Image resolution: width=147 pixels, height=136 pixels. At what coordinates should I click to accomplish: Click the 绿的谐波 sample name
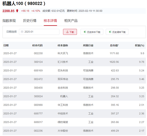tap(63, 122)
